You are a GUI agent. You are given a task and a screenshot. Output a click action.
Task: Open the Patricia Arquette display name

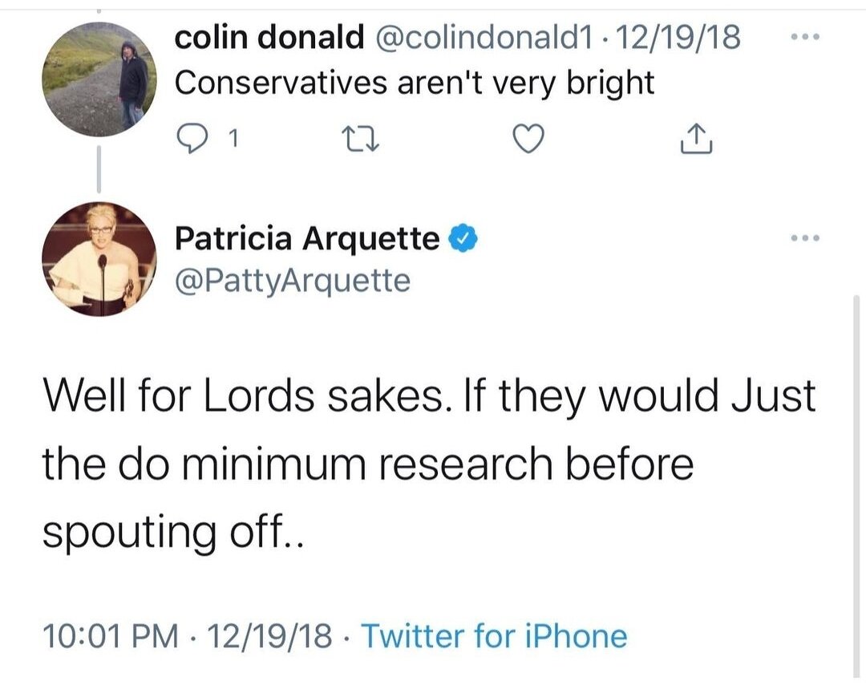pyautogui.click(x=307, y=239)
